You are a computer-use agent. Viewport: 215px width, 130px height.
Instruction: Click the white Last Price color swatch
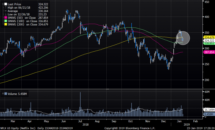click(x=6, y=4)
